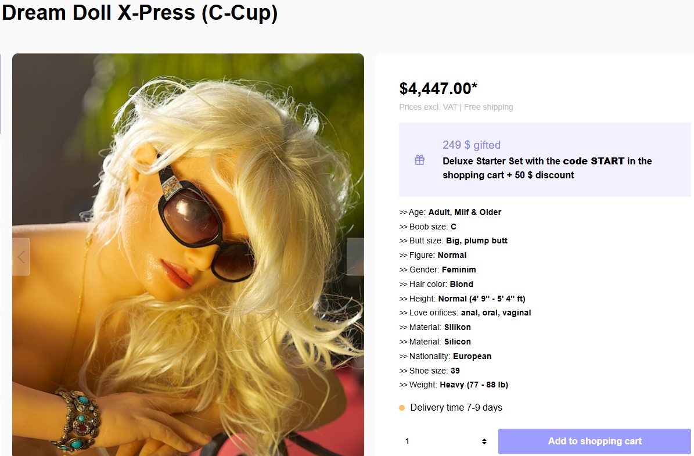This screenshot has width=694, height=456.
Task: Follow the 'Big, plump butt' attribute link
Action: pos(477,241)
